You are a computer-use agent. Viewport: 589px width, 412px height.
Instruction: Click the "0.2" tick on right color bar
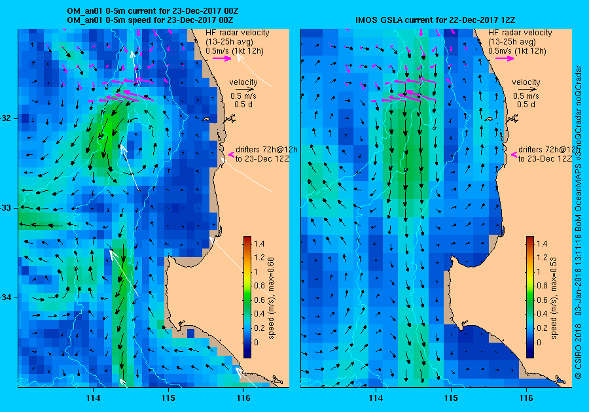542,328
